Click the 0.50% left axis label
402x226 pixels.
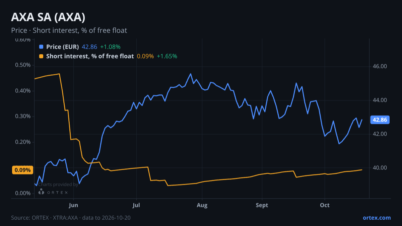coord(23,65)
